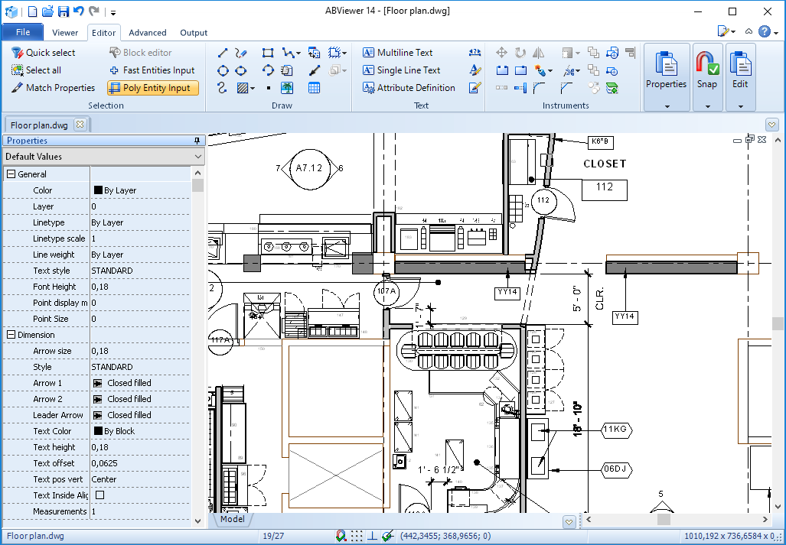The width and height of the screenshot is (786, 545).
Task: Open the Default Values dropdown
Action: 198,157
